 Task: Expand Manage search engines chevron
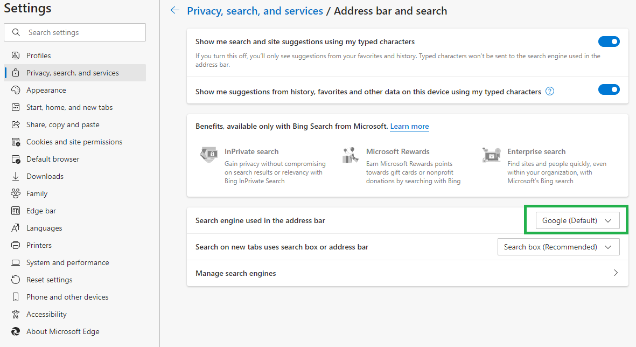pyautogui.click(x=616, y=273)
